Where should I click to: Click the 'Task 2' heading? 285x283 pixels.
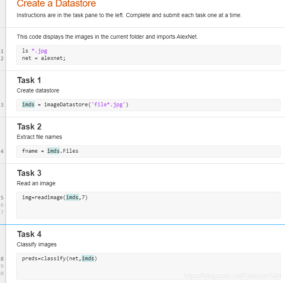(x=29, y=127)
